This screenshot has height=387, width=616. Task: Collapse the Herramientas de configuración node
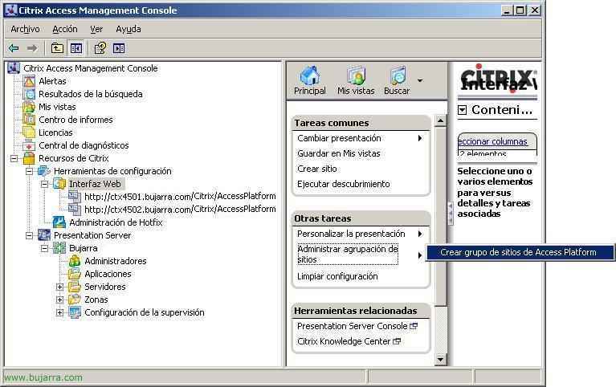pos(30,172)
